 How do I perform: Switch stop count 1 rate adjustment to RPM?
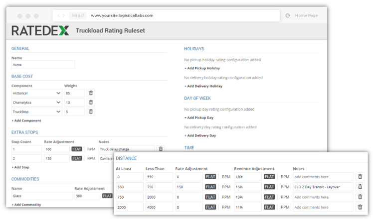point(91,149)
